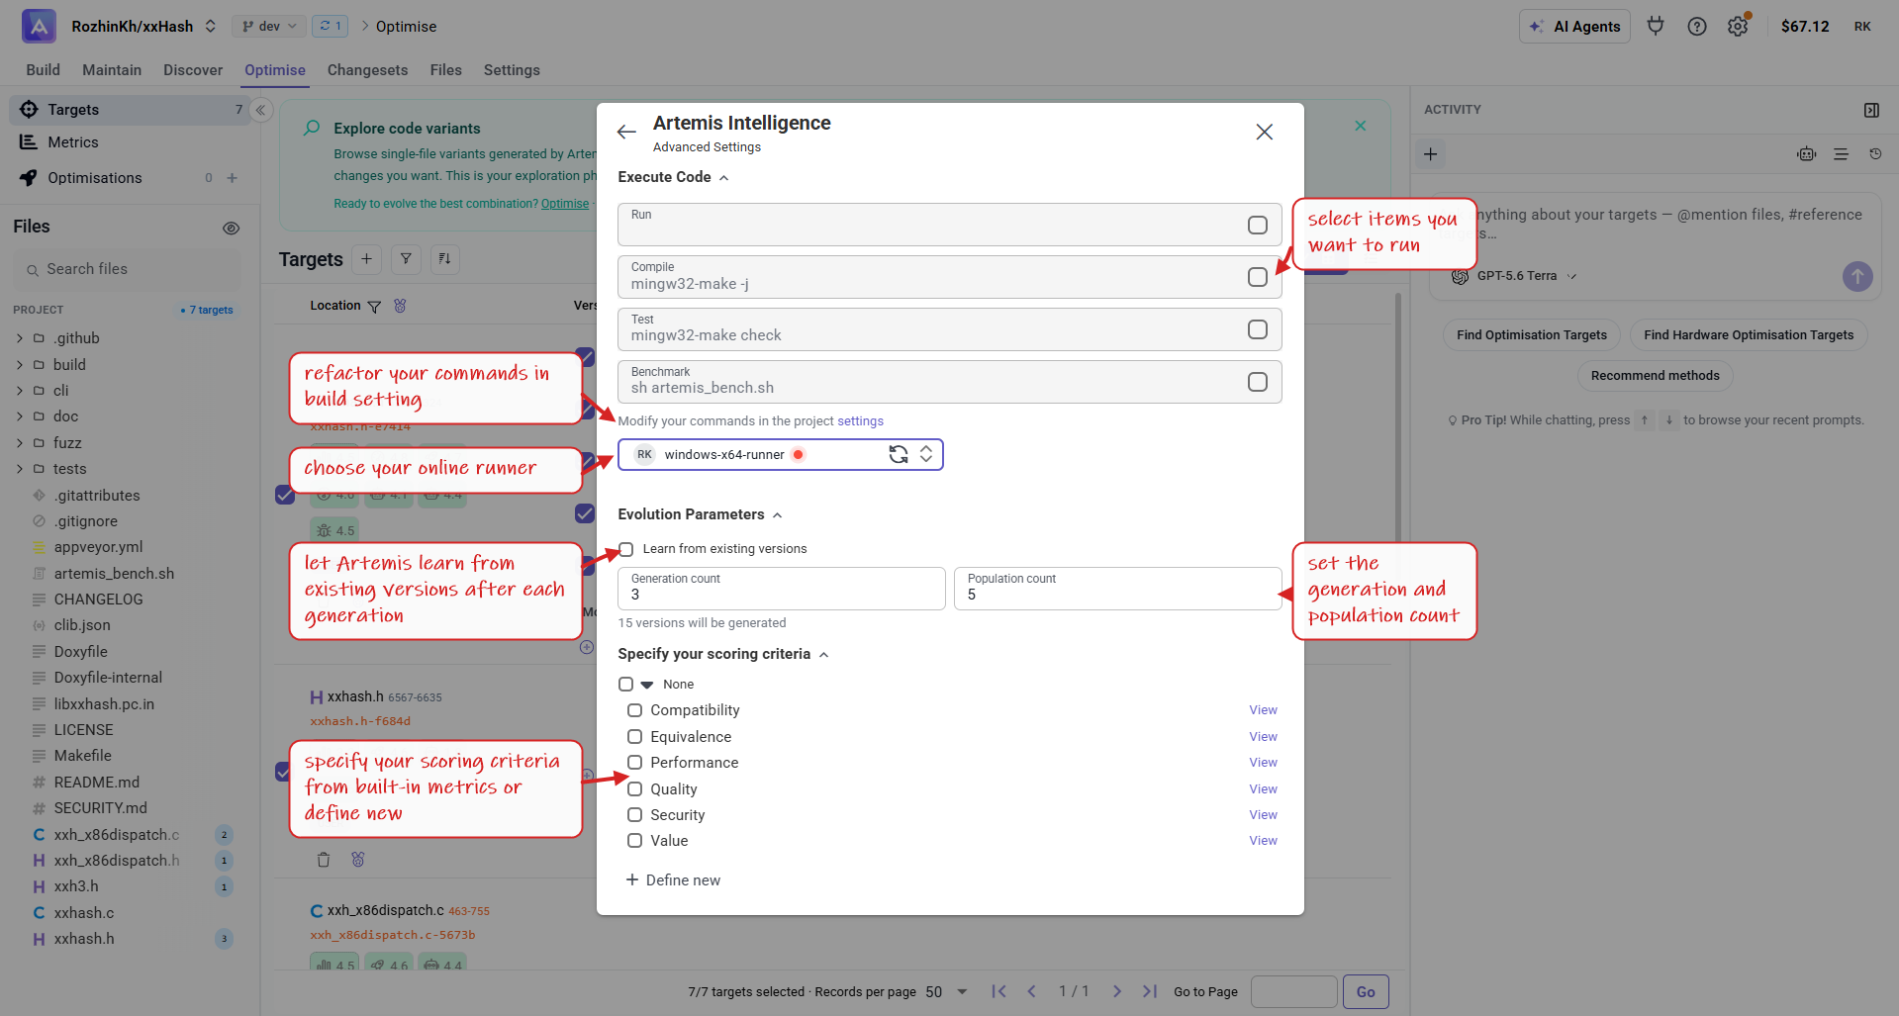Switch to the Settings tab
This screenshot has width=1899, height=1016.
512,70
